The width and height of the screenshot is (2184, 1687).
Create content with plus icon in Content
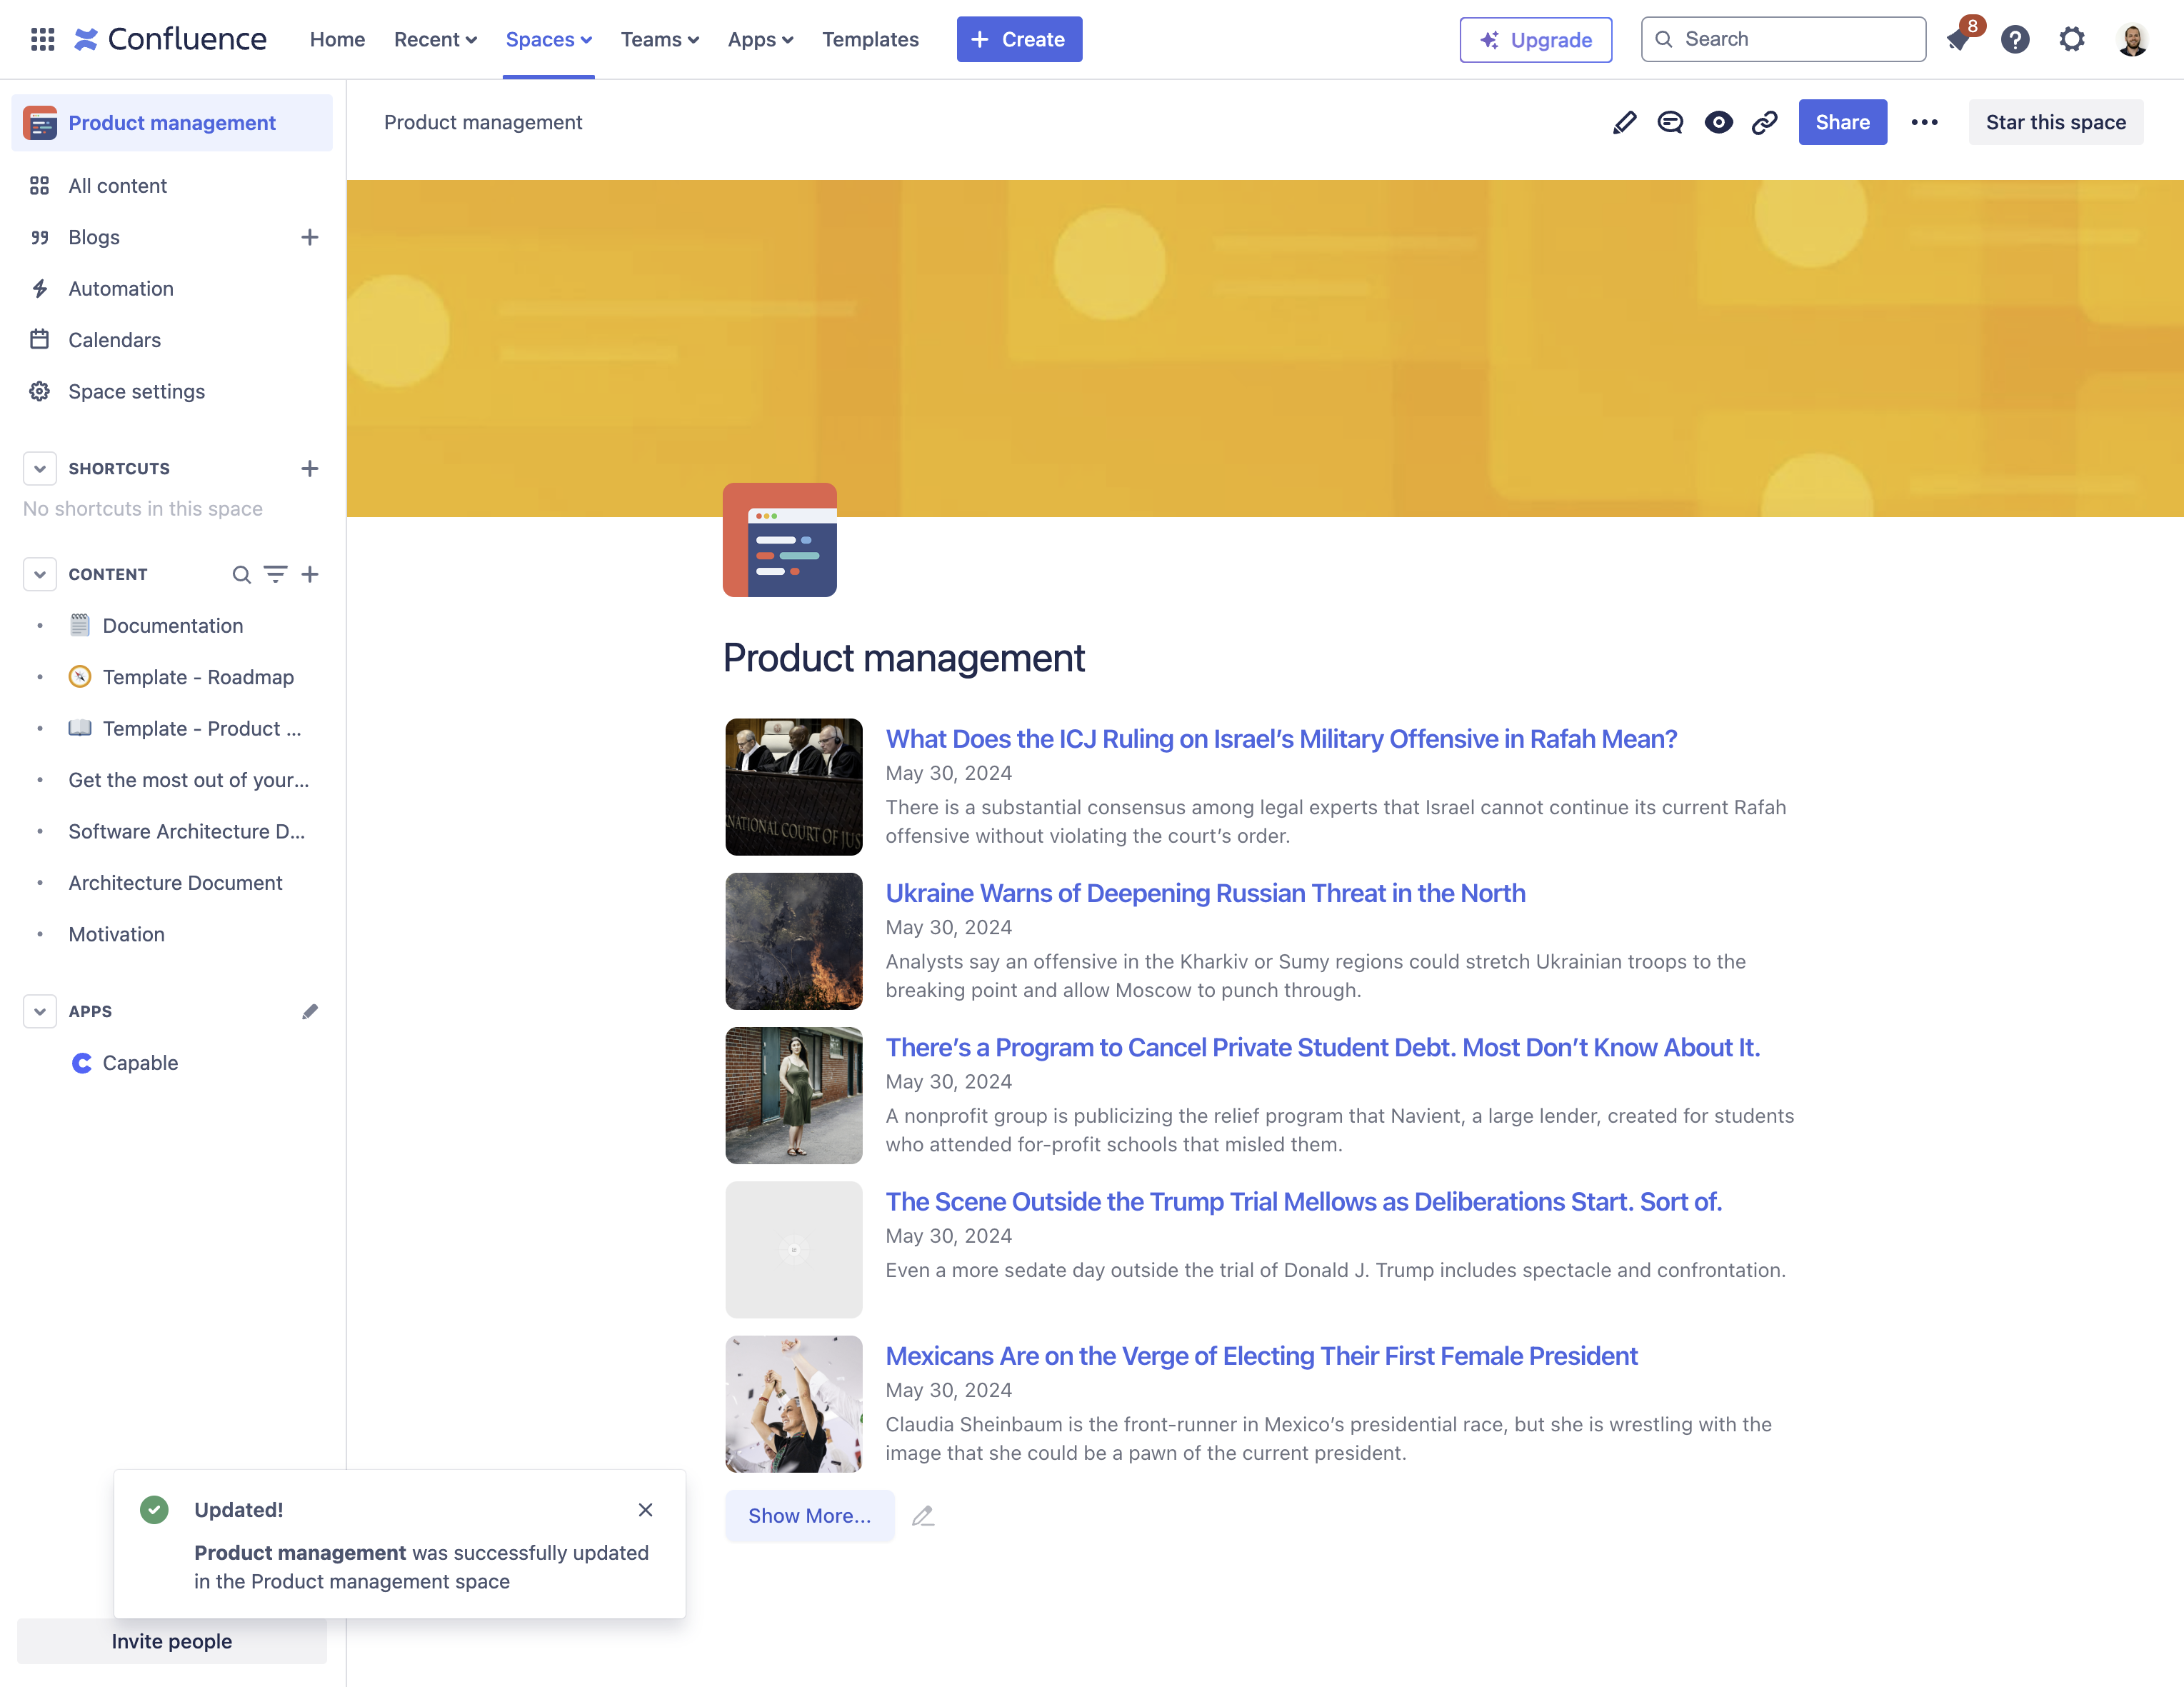(x=310, y=574)
